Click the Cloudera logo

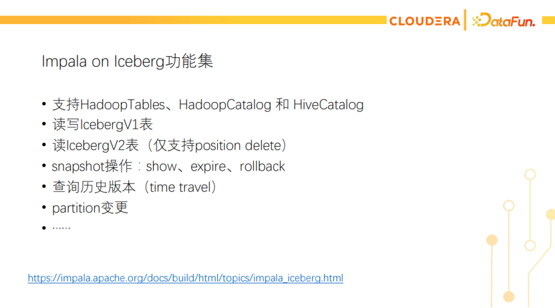click(424, 21)
